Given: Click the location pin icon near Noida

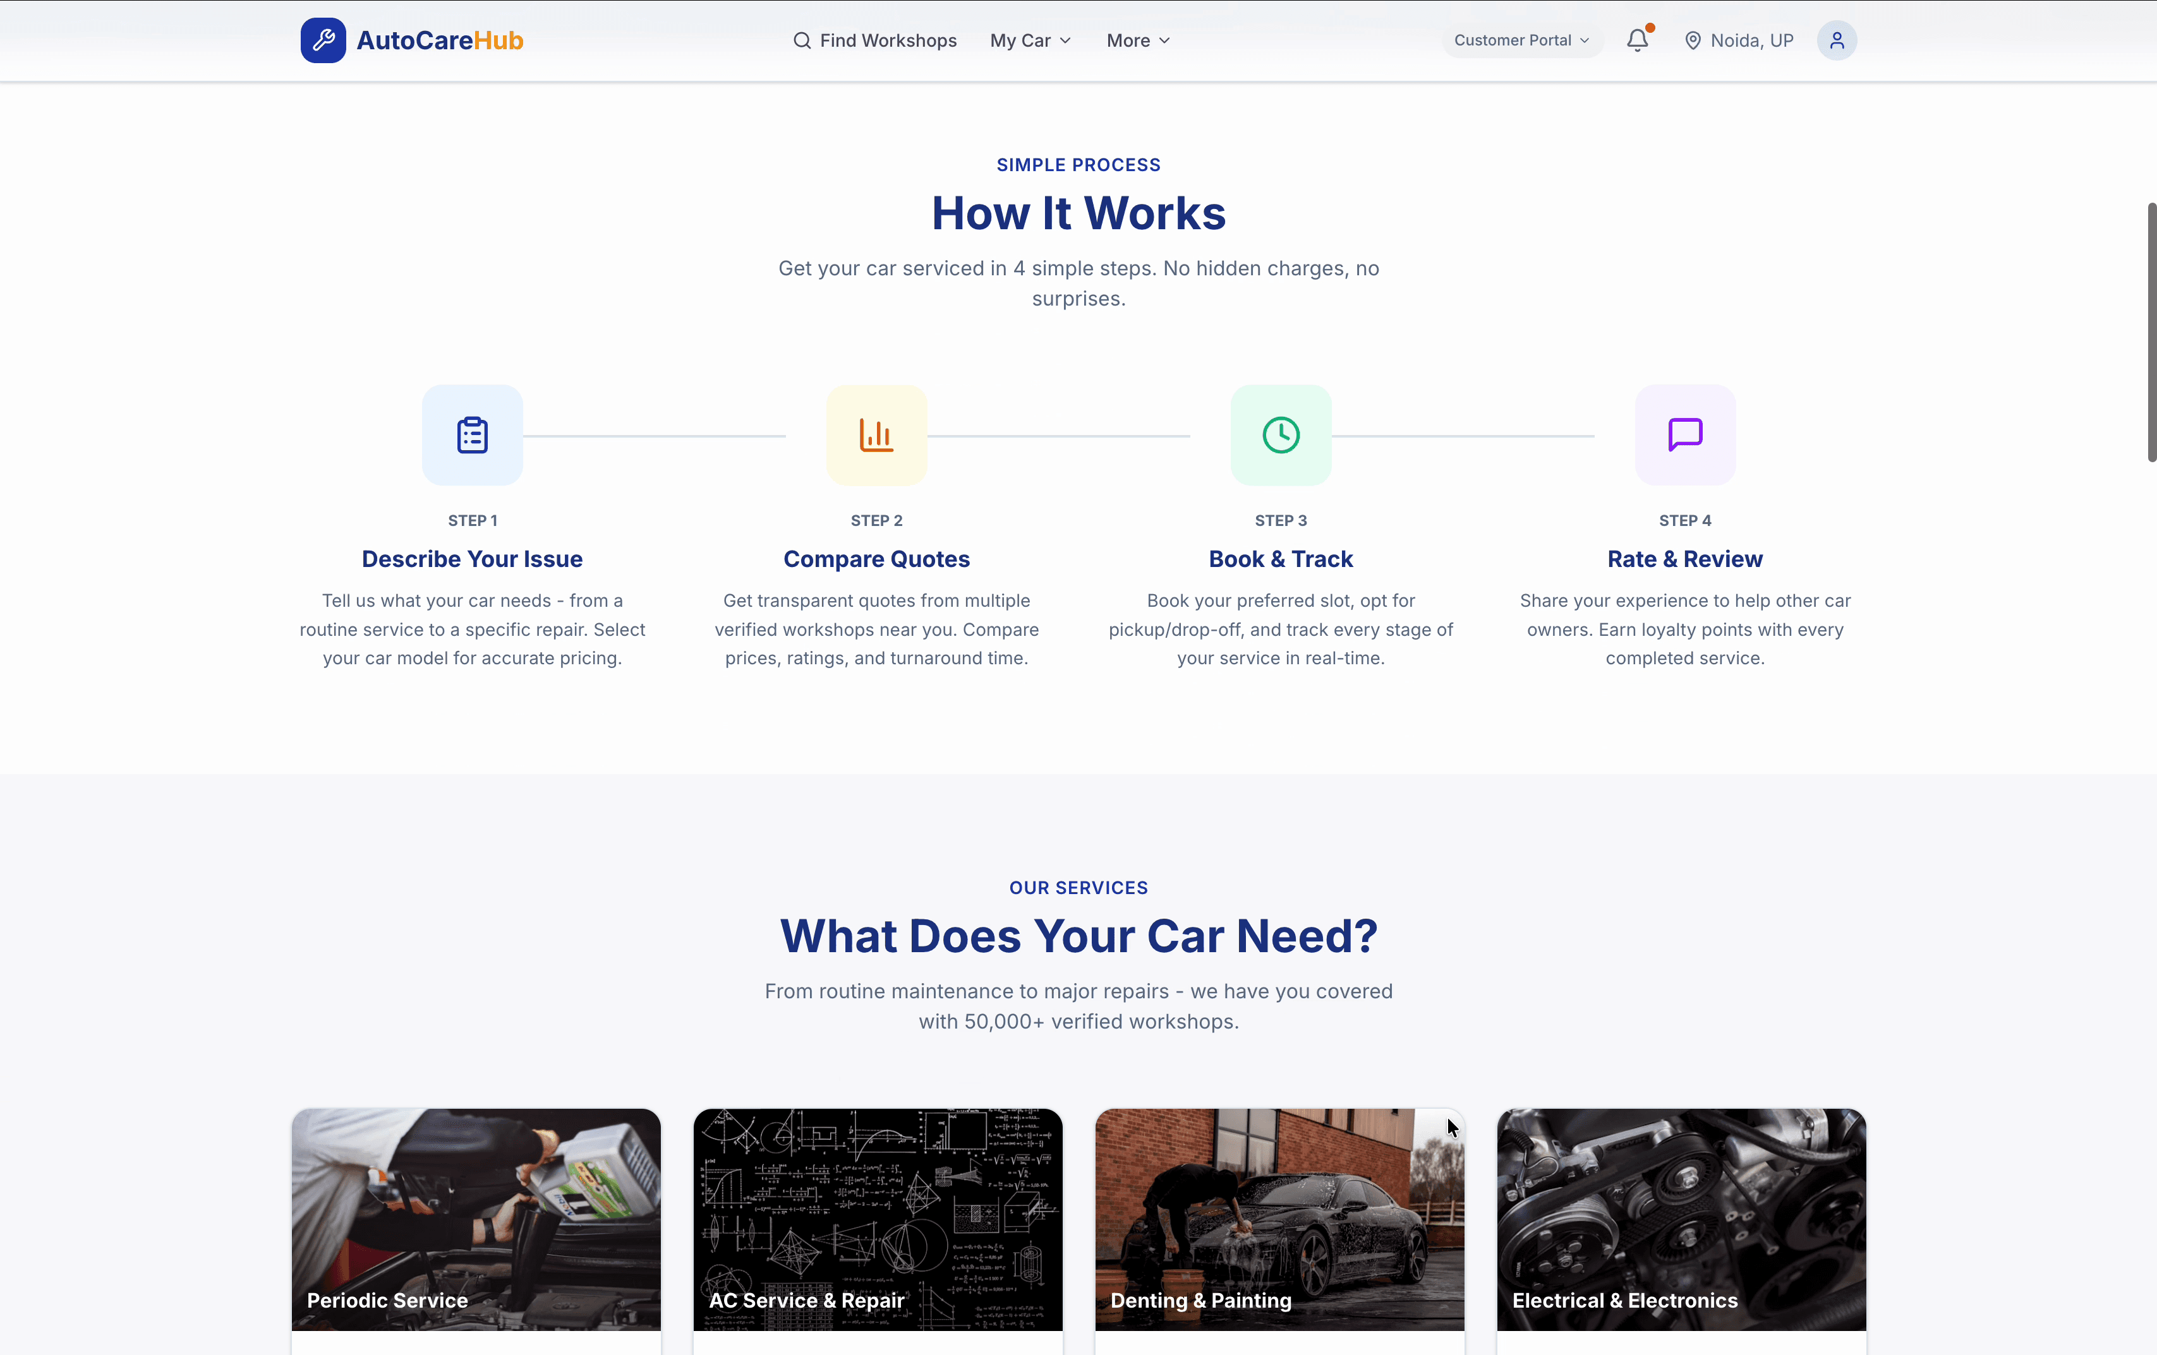Looking at the screenshot, I should click(x=1693, y=40).
